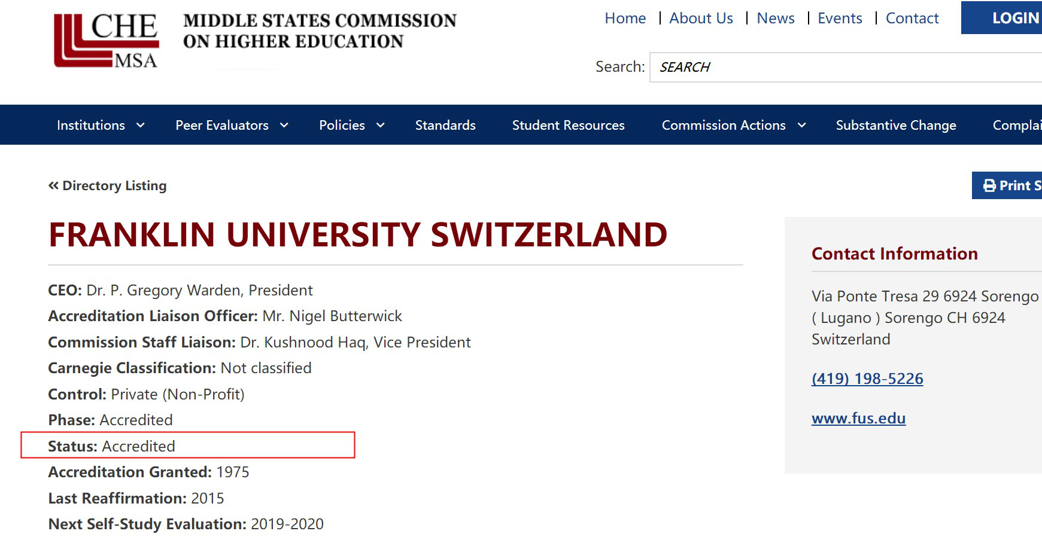Click the Print button printer icon

(989, 186)
